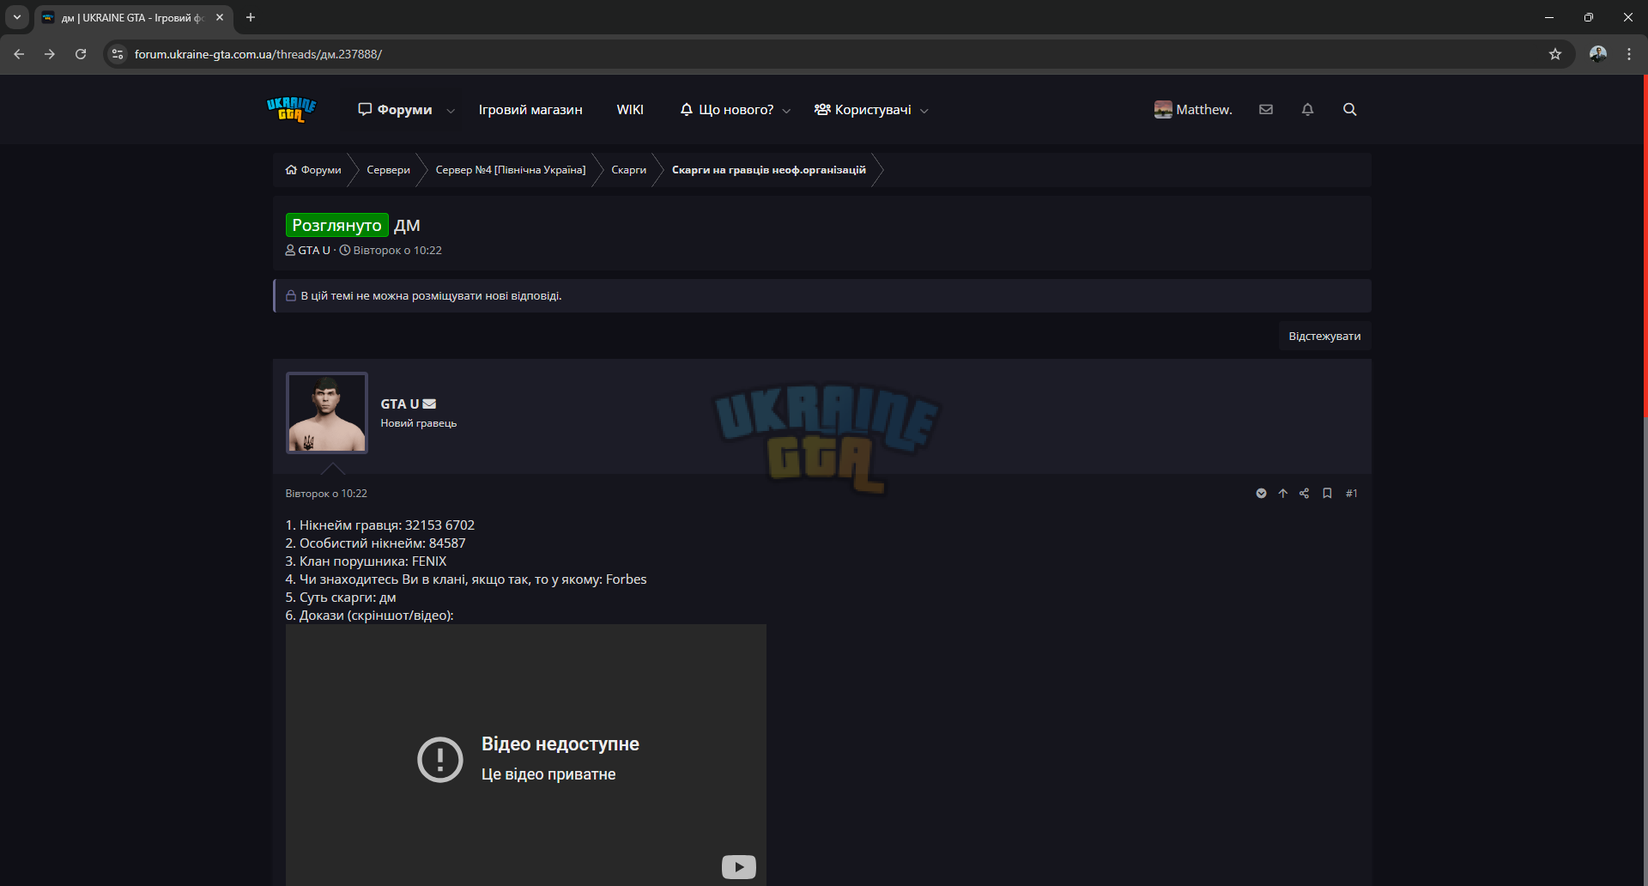This screenshot has width=1648, height=886.
Task: Click the Розглянуто thread prefix label
Action: (x=336, y=225)
